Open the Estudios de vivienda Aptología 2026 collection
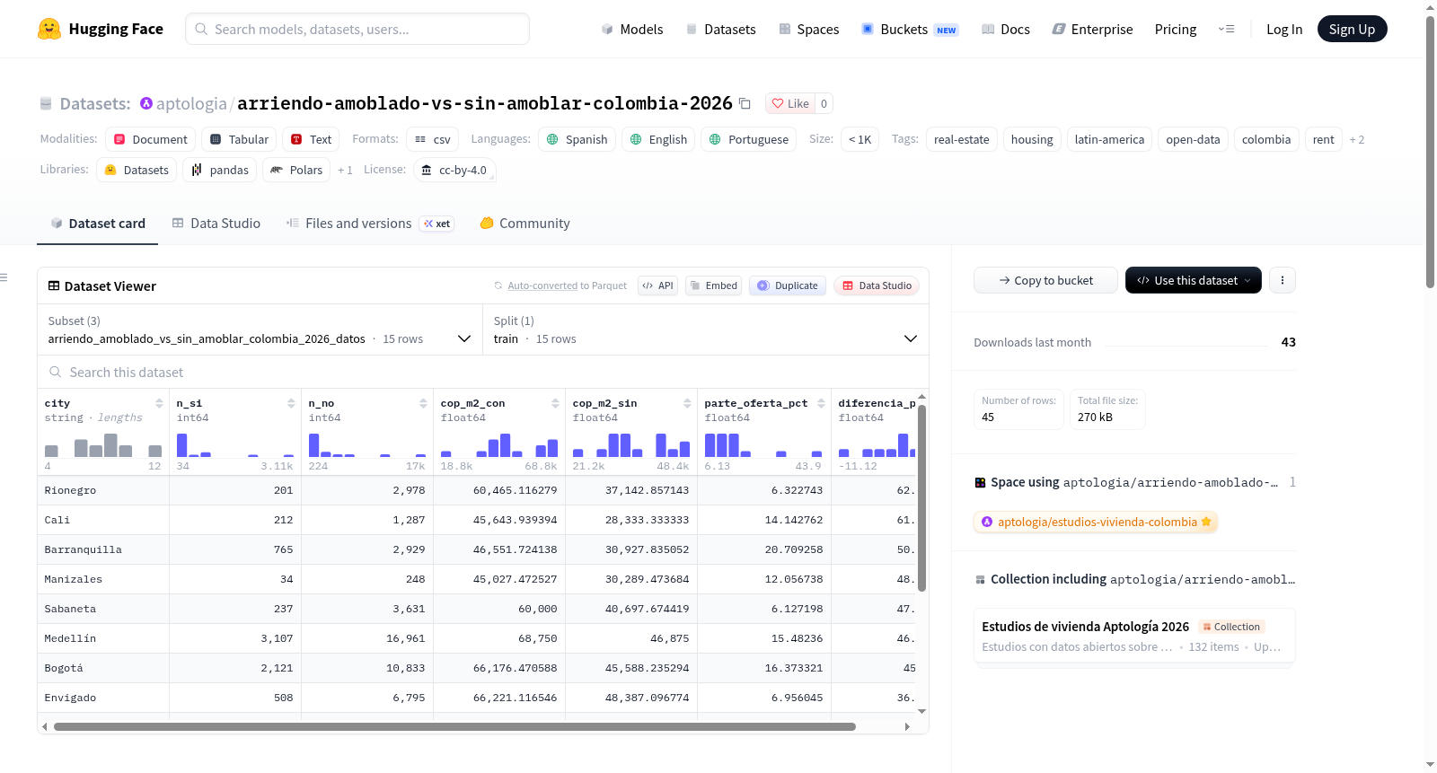1437x773 pixels. pyautogui.click(x=1134, y=637)
